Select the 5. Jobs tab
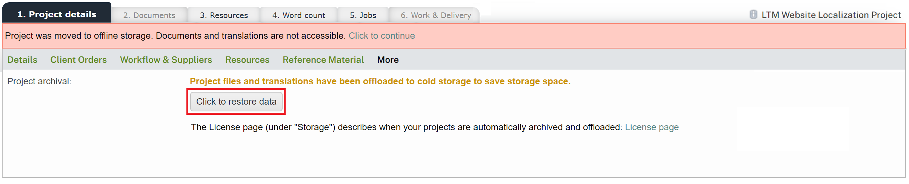 pos(363,15)
